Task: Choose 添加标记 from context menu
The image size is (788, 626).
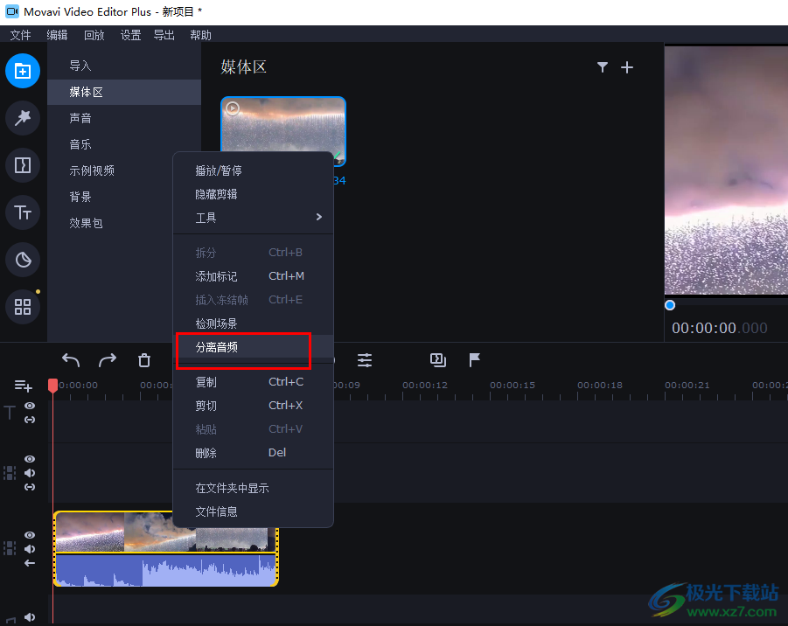Action: click(x=254, y=275)
